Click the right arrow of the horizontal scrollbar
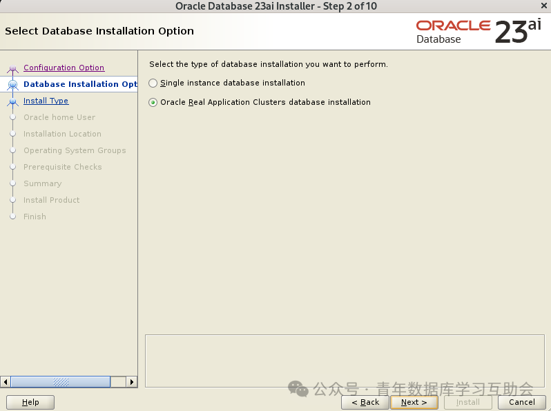This screenshot has height=411, width=551. coord(132,382)
